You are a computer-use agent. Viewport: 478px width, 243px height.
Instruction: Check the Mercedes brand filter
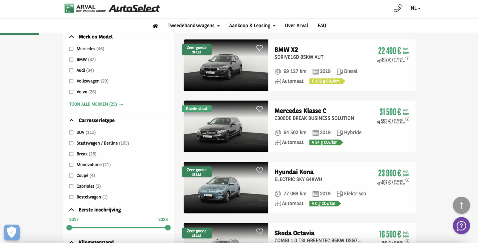coord(71,49)
